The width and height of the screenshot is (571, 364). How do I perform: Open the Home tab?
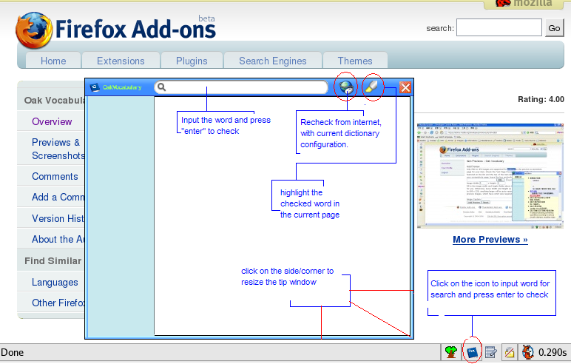pos(53,61)
